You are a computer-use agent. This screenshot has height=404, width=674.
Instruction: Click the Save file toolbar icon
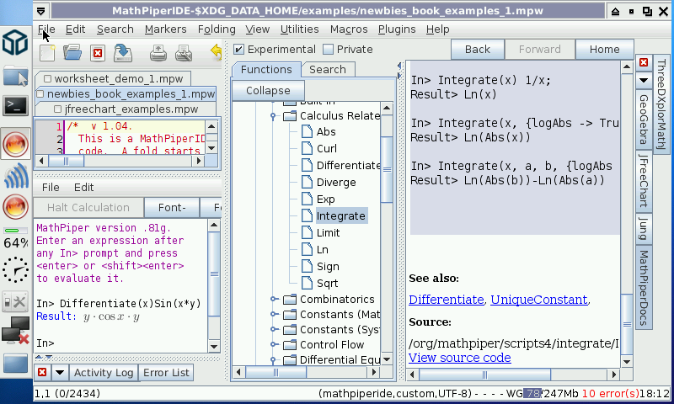point(123,53)
